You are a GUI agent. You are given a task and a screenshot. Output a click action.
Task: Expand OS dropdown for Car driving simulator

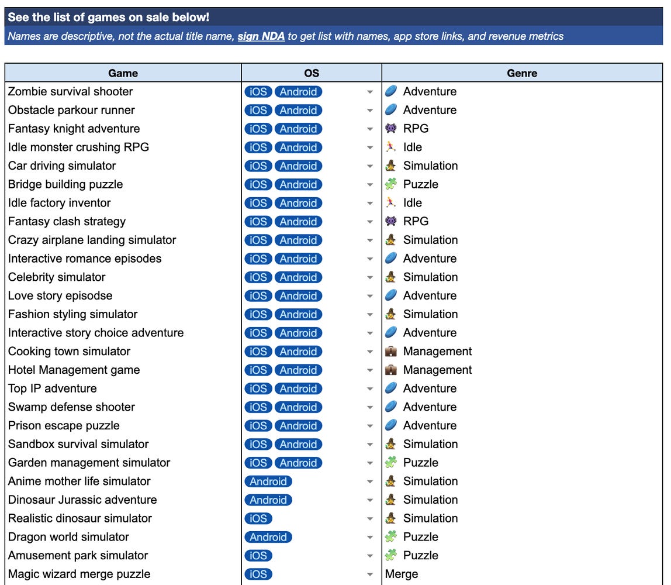(370, 166)
